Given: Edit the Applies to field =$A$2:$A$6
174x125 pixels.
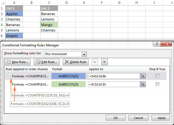Looking at the screenshot, I should (x=114, y=76).
